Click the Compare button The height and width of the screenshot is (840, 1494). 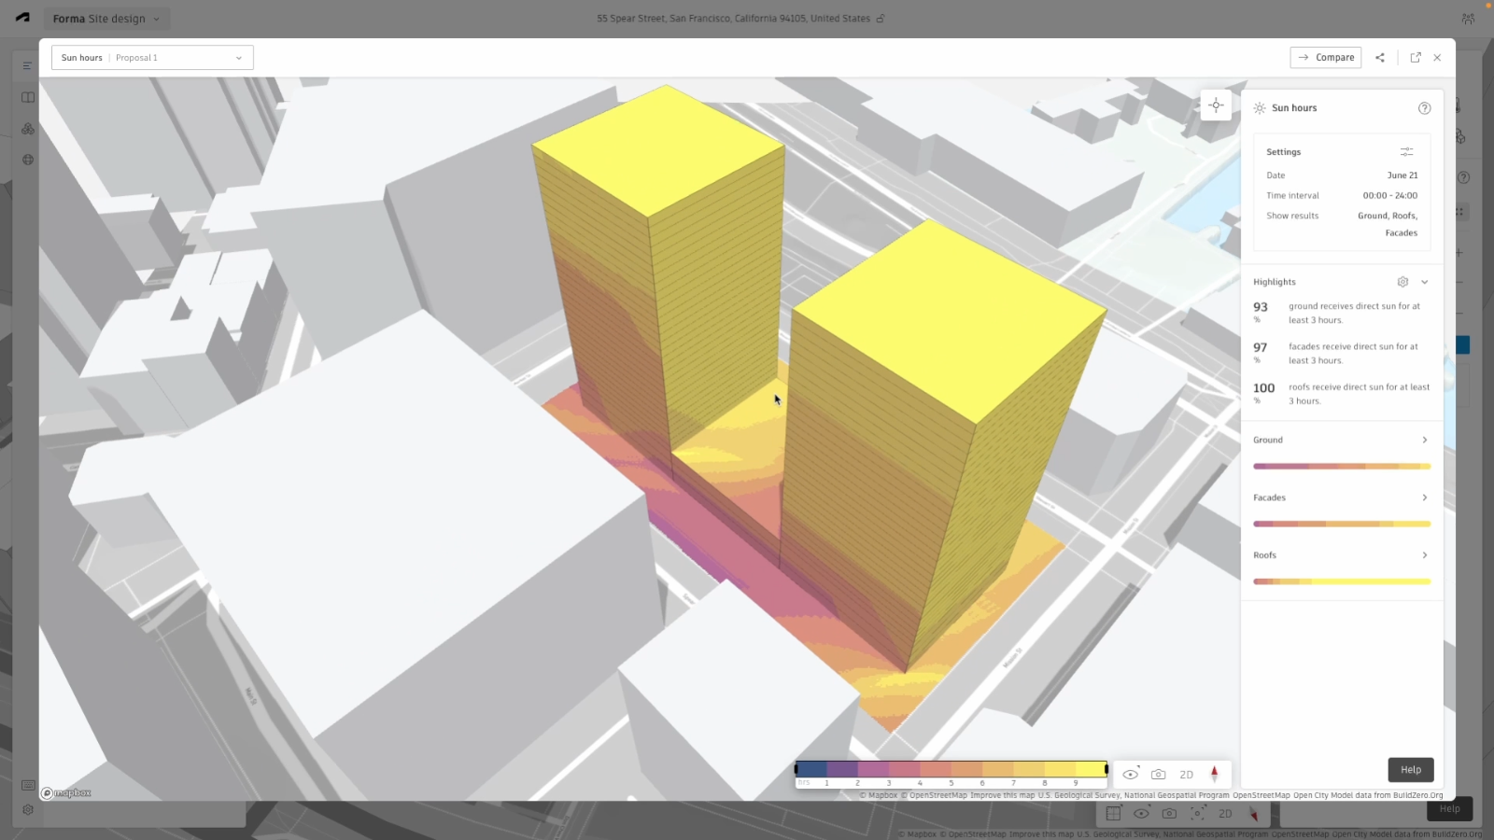pyautogui.click(x=1326, y=58)
